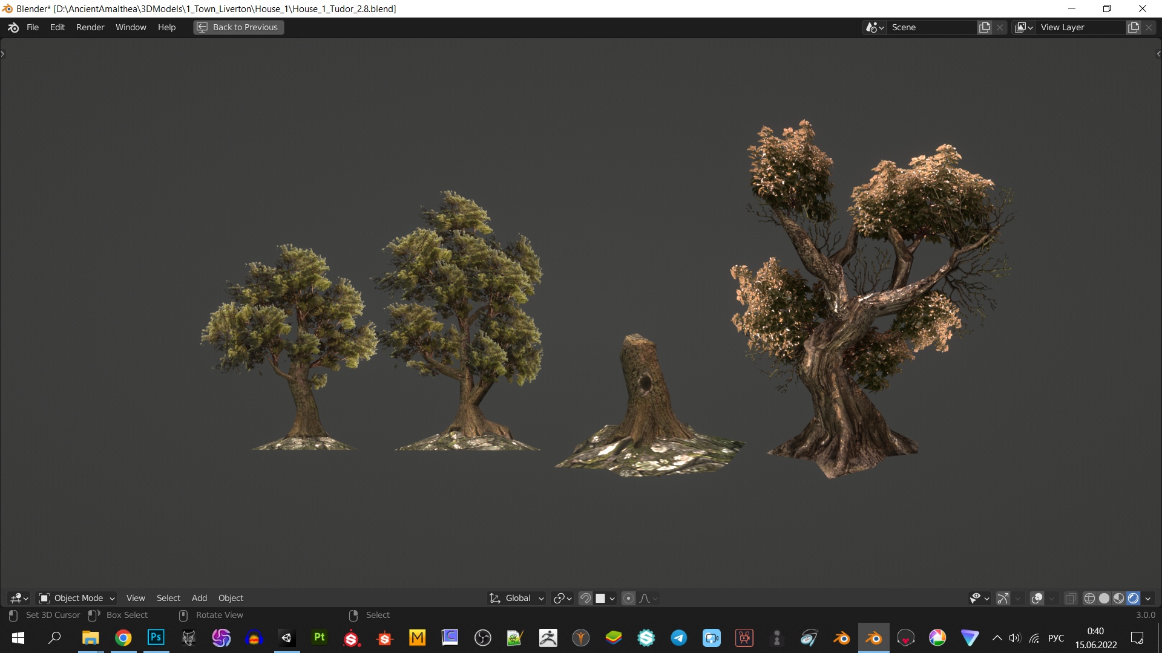Toggle viewport overlays visibility
Screen dimensions: 1162x653
1037,598
